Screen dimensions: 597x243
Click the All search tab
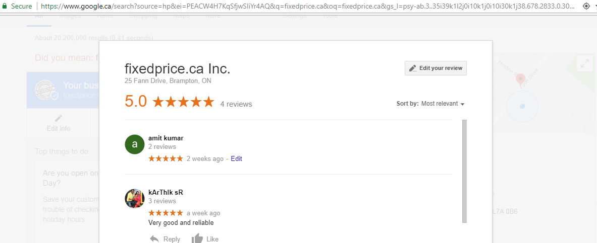[39, 17]
